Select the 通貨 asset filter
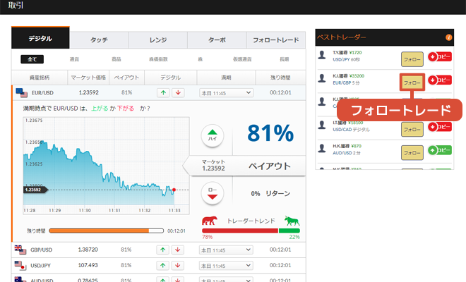This screenshot has width=466, height=282. [x=74, y=59]
